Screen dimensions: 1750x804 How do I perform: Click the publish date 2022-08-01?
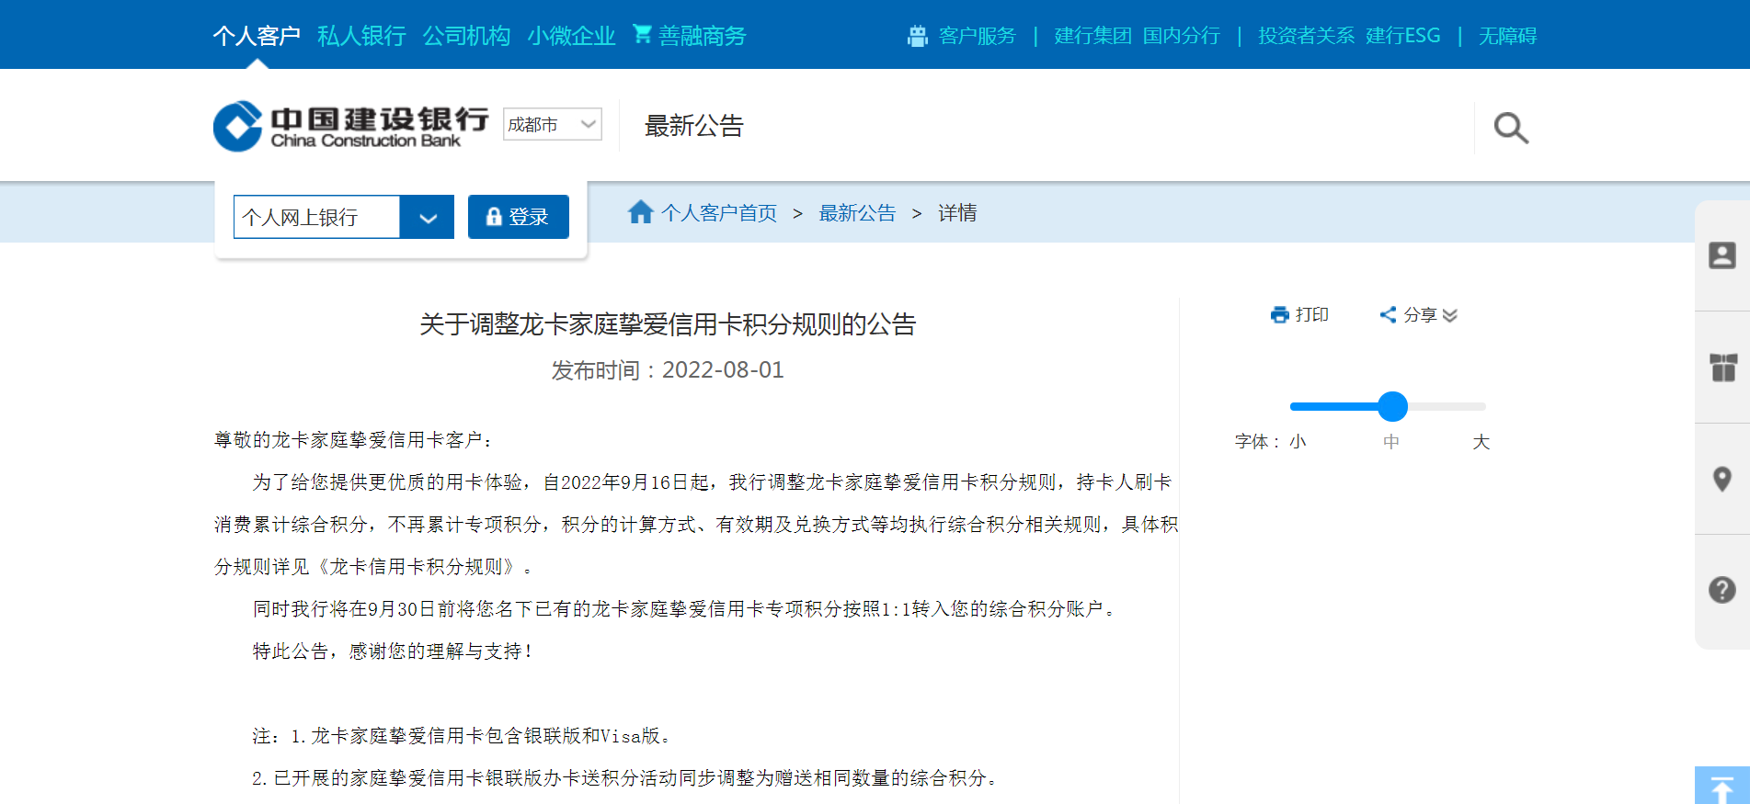pyautogui.click(x=723, y=370)
